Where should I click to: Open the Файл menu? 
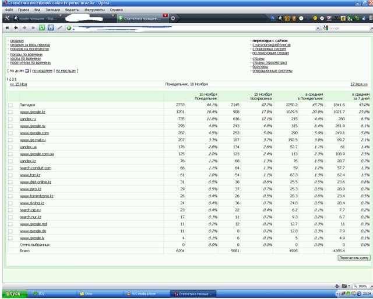9,10
